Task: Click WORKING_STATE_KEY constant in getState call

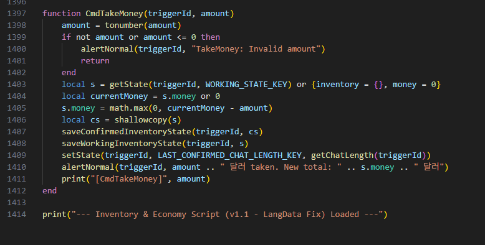Action: 246,85
